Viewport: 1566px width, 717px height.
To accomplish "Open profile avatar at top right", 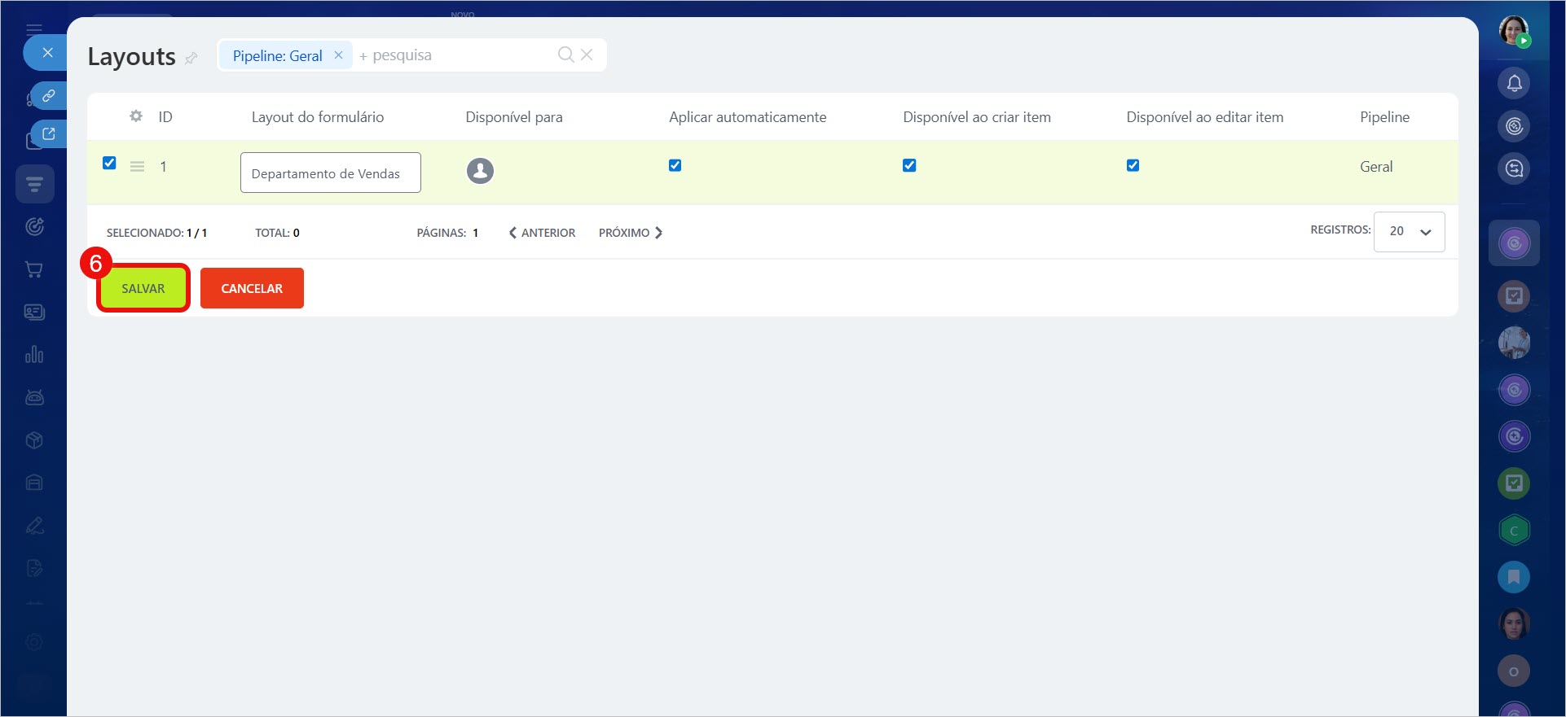I will (x=1514, y=31).
